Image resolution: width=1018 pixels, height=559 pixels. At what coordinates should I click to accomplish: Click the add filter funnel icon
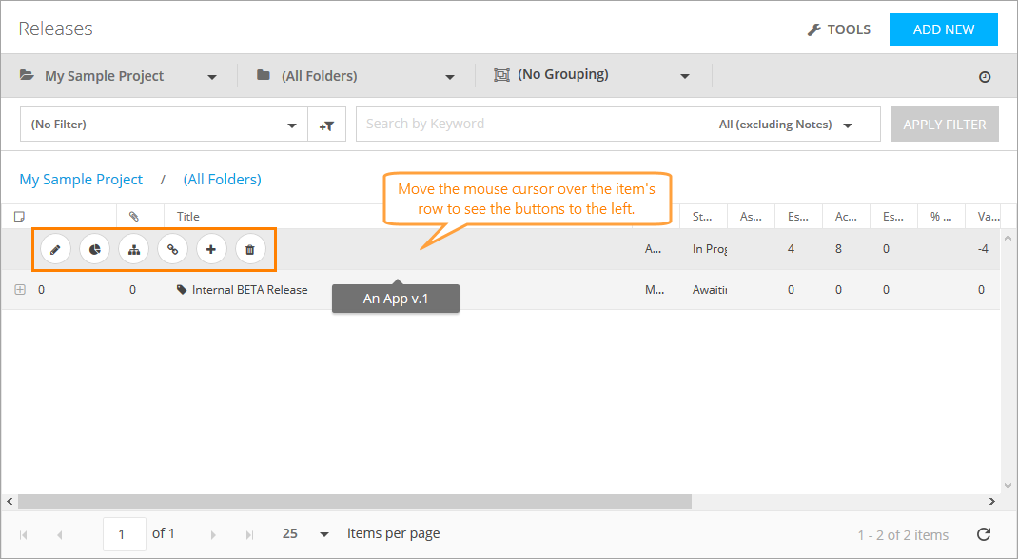(326, 125)
